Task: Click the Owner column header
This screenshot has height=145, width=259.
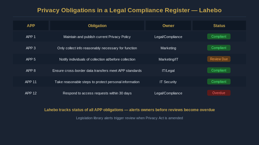Action: (168, 26)
